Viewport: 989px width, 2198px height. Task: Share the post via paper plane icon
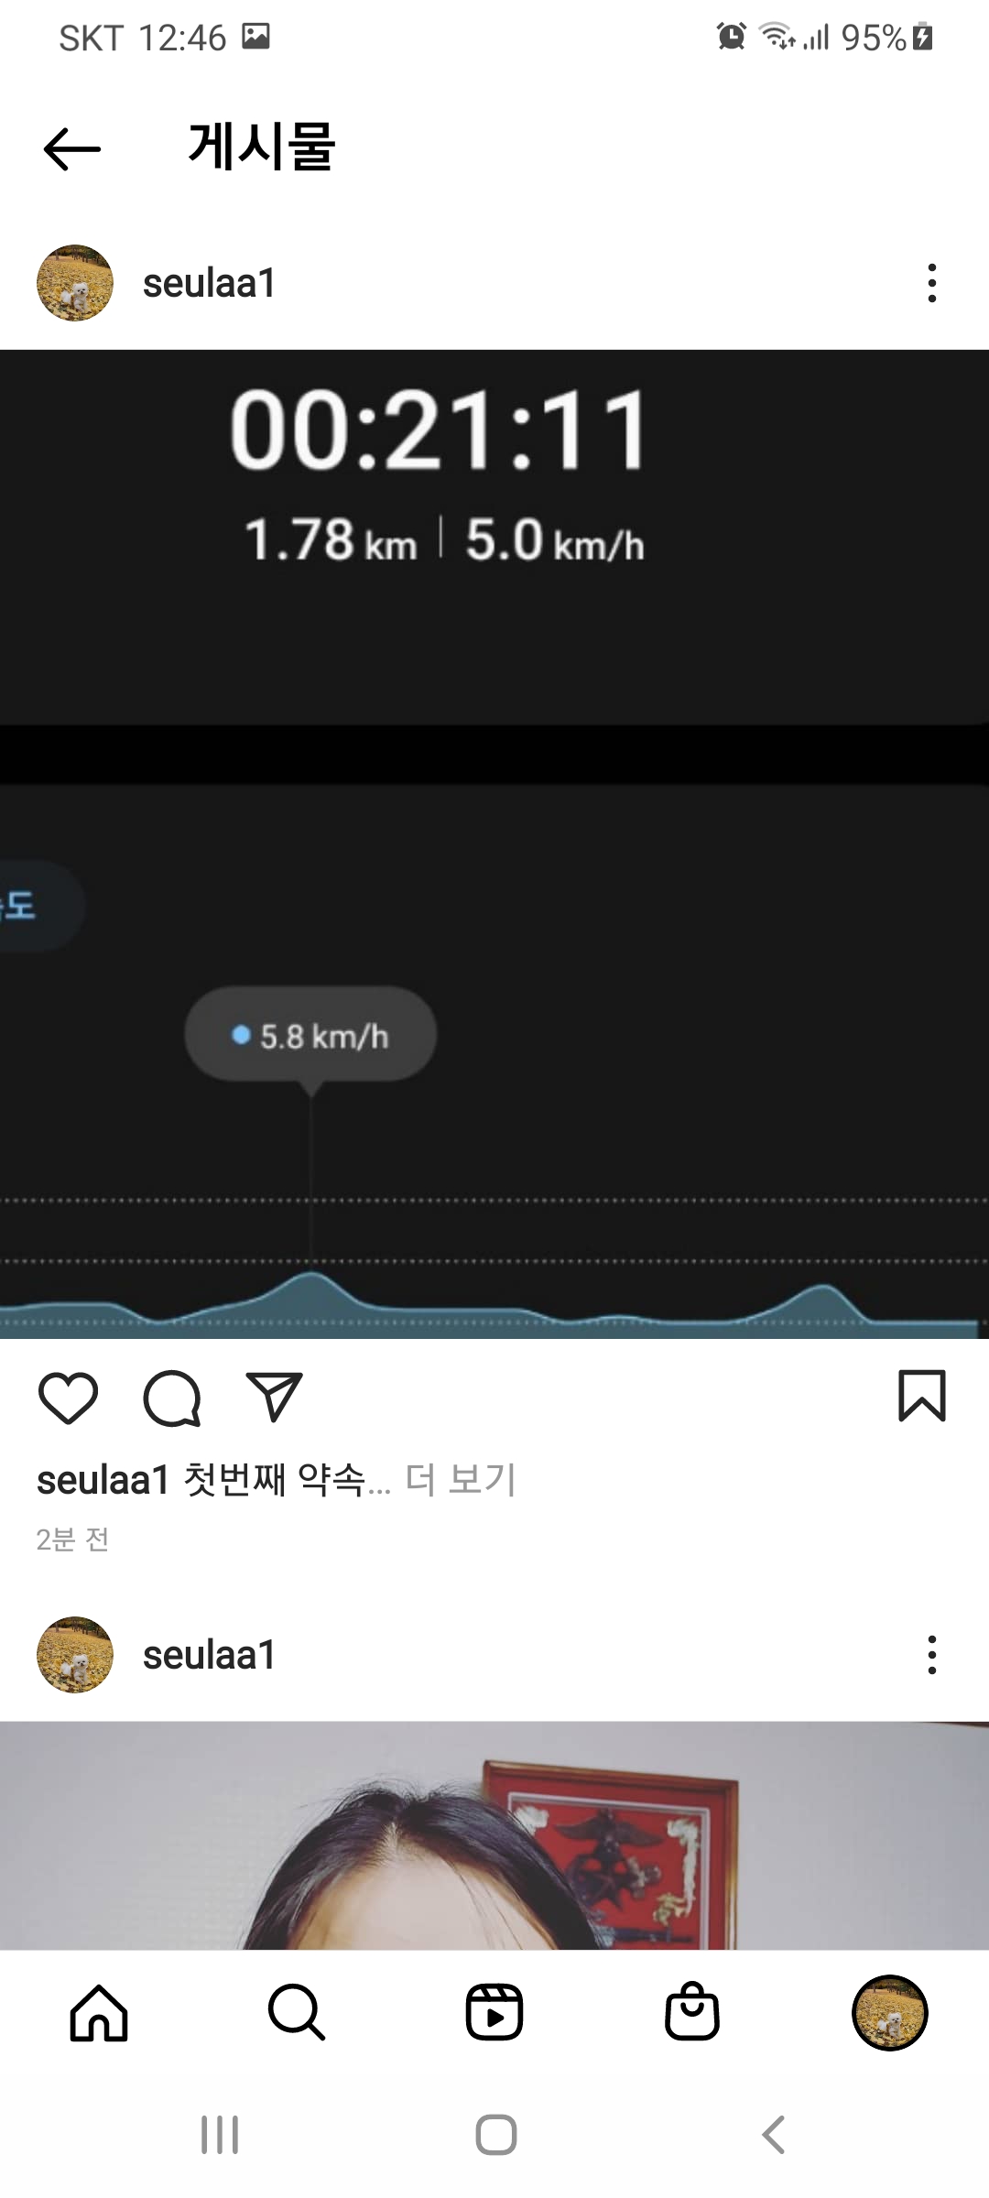click(x=275, y=1397)
